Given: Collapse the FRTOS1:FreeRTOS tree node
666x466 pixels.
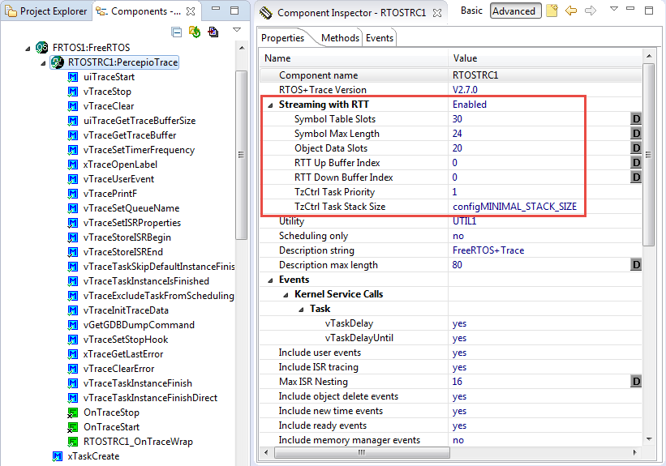Looking at the screenshot, I should (29, 48).
